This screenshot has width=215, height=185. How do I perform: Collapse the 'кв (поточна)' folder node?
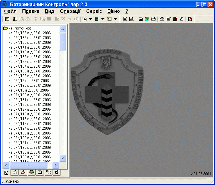[6, 28]
